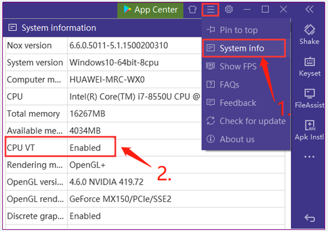The height and width of the screenshot is (231, 328).
Task: Open the App Center
Action: tap(150, 10)
